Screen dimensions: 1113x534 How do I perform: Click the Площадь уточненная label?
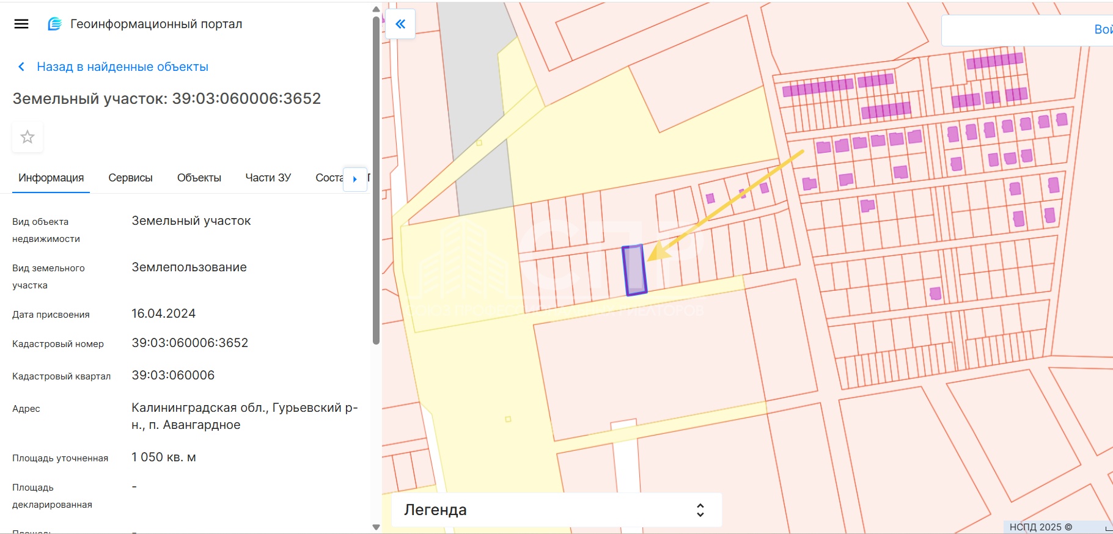point(60,458)
